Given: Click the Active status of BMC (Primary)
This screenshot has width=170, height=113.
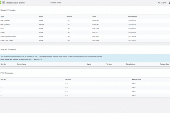Looking at the screenshot, I should [x=41, y=21].
